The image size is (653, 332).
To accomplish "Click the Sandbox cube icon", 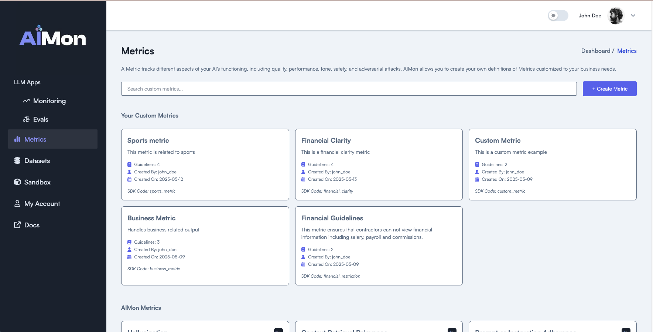I will pyautogui.click(x=17, y=182).
